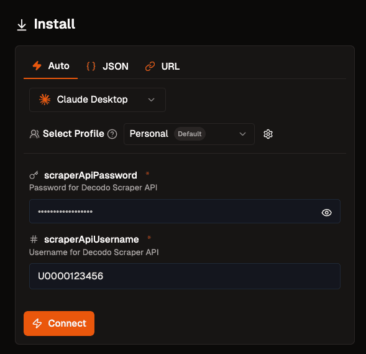Click the key icon next to scraperApiPassword
Viewport: 366px width, 354px height.
click(x=34, y=175)
